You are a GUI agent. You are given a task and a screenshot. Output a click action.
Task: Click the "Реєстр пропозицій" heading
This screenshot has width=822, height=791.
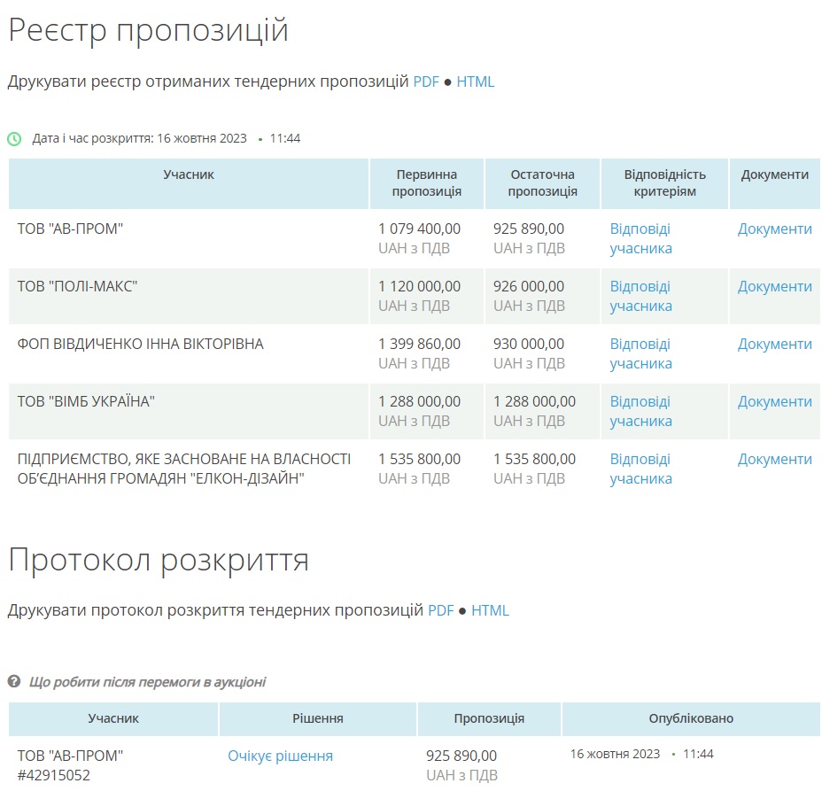[148, 30]
